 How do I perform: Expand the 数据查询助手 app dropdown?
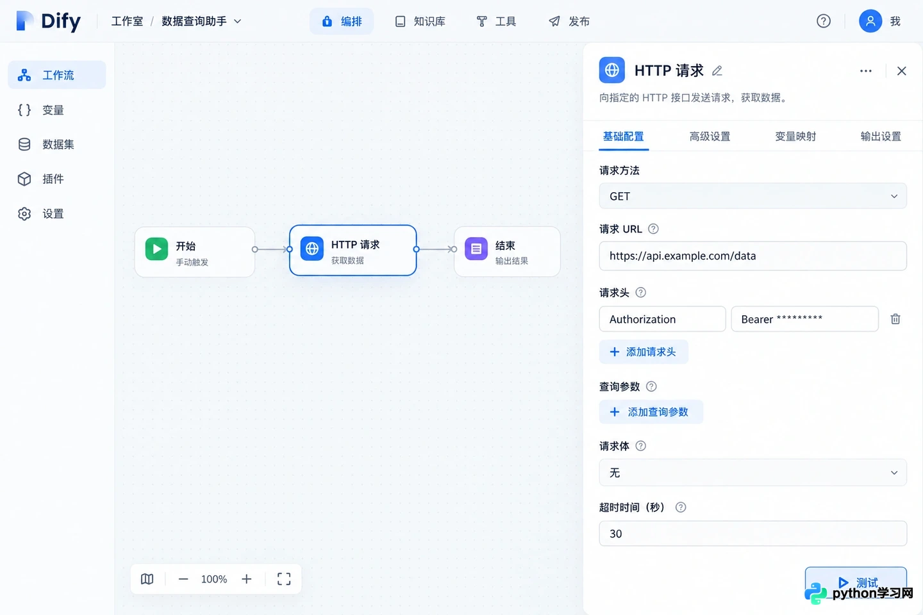pyautogui.click(x=201, y=21)
